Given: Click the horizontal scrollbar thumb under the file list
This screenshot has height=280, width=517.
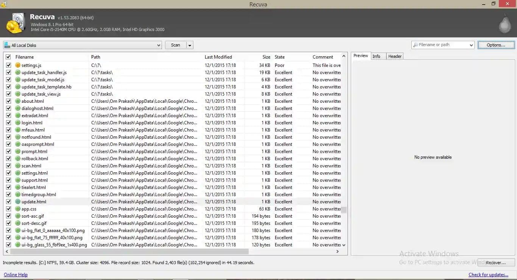Looking at the screenshot, I should pos(129,251).
